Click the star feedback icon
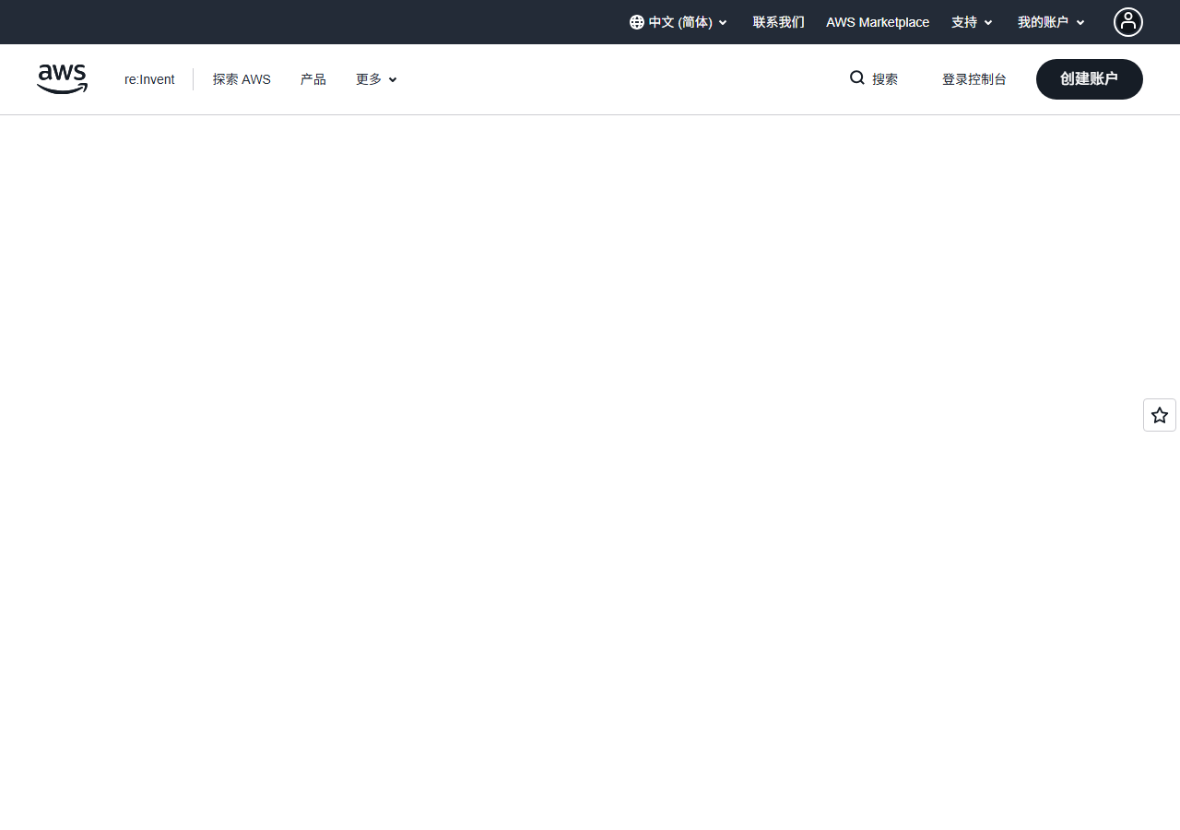This screenshot has height=830, width=1180. [1160, 415]
